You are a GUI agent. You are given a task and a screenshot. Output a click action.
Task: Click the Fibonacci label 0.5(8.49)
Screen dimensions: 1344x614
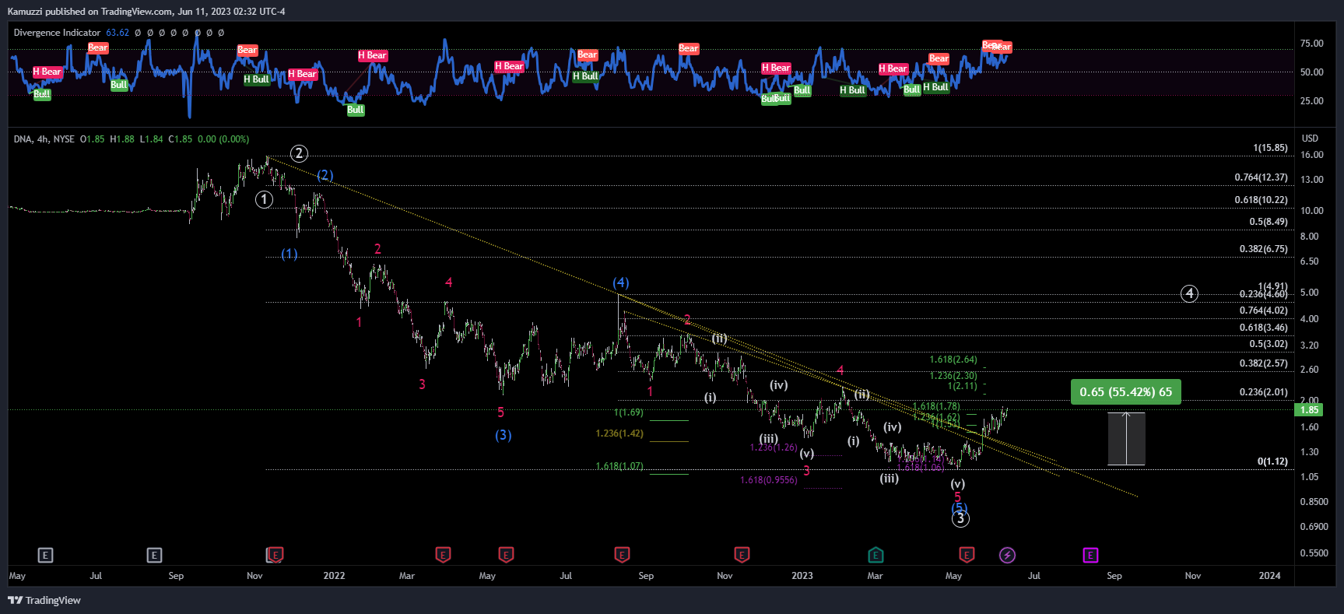1269,222
